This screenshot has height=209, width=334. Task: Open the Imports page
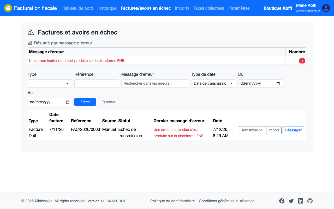tap(182, 8)
